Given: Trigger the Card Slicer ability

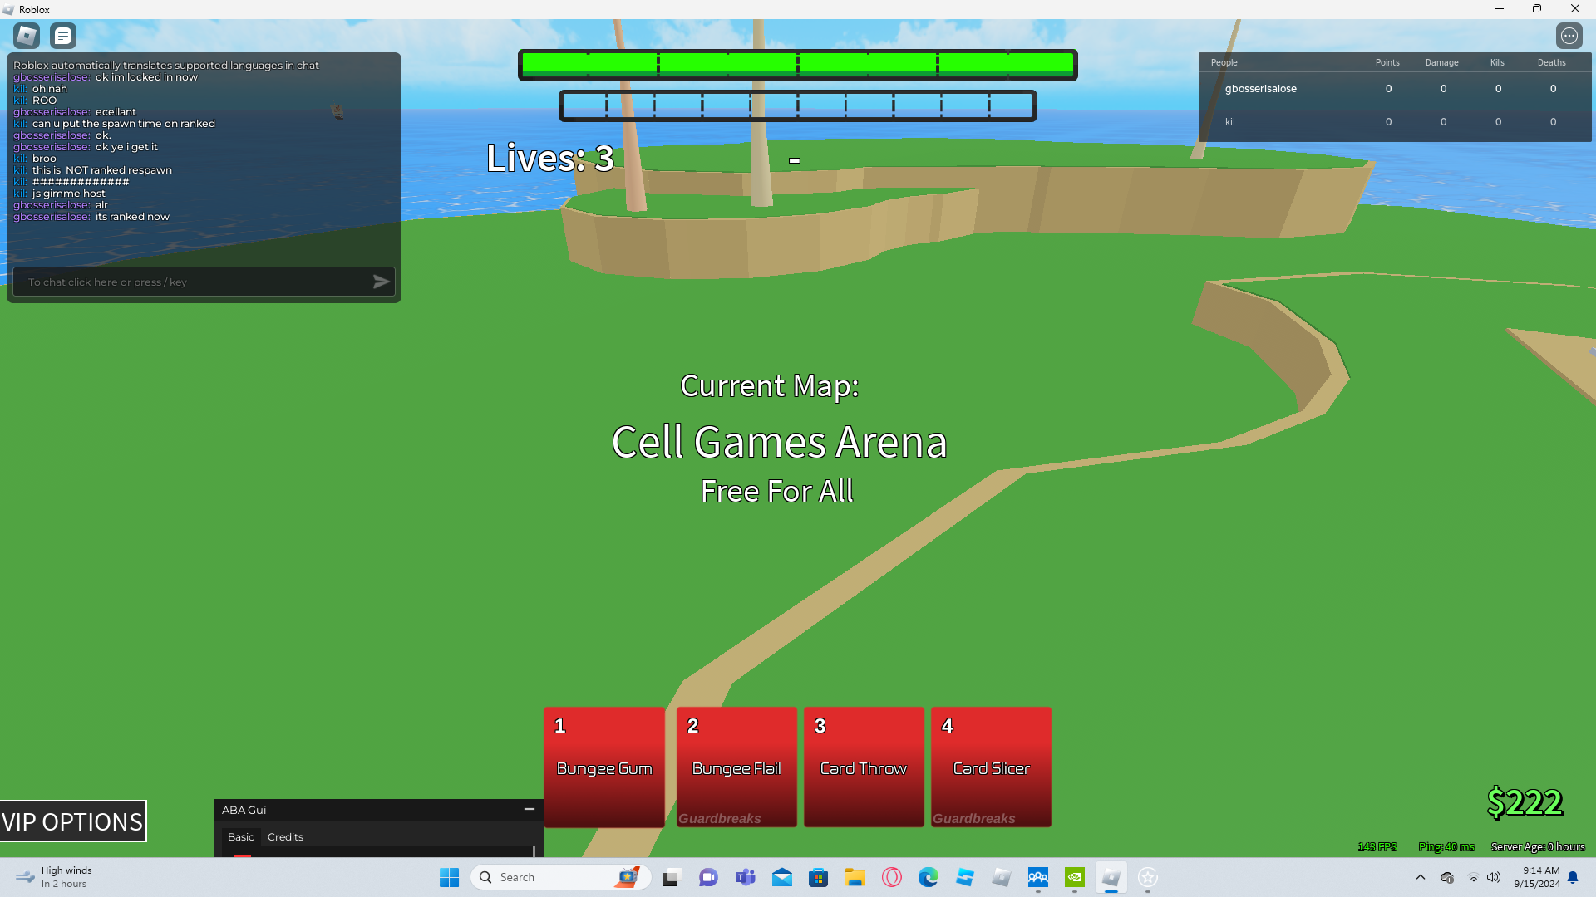Looking at the screenshot, I should click(991, 767).
